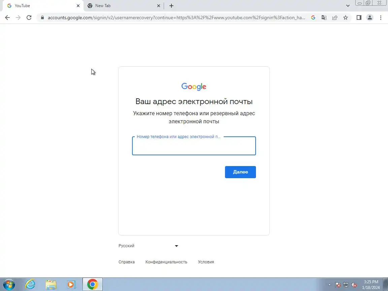The image size is (388, 291).
Task: Open the Русский language dropdown
Action: tap(149, 246)
